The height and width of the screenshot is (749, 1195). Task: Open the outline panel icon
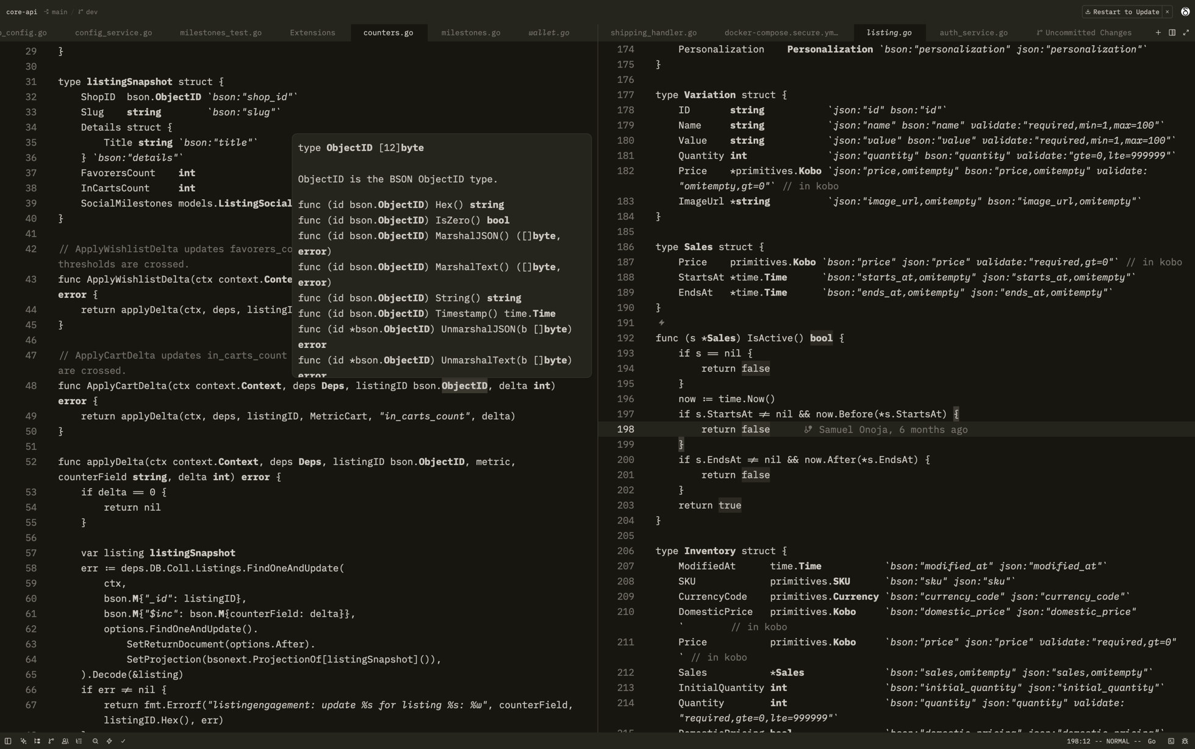point(79,741)
